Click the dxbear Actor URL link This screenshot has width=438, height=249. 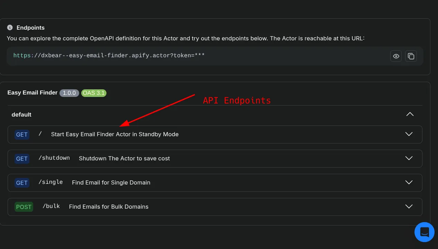click(x=109, y=55)
